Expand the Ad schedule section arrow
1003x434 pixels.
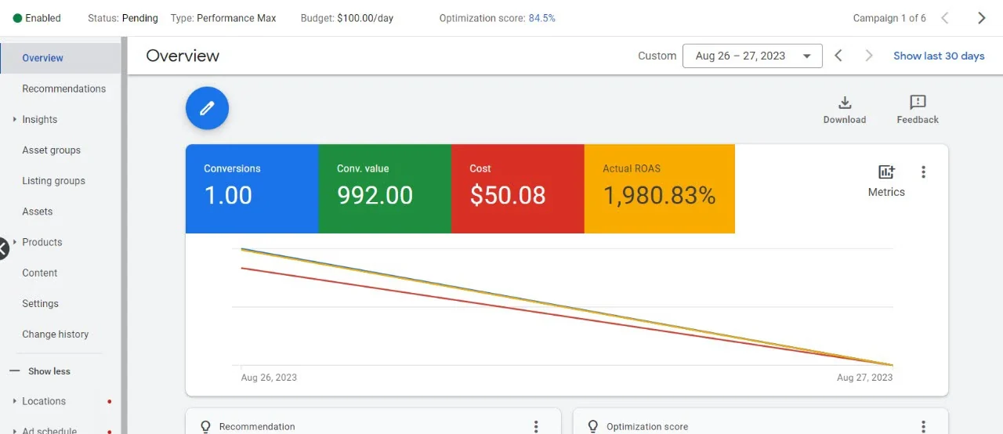15,431
